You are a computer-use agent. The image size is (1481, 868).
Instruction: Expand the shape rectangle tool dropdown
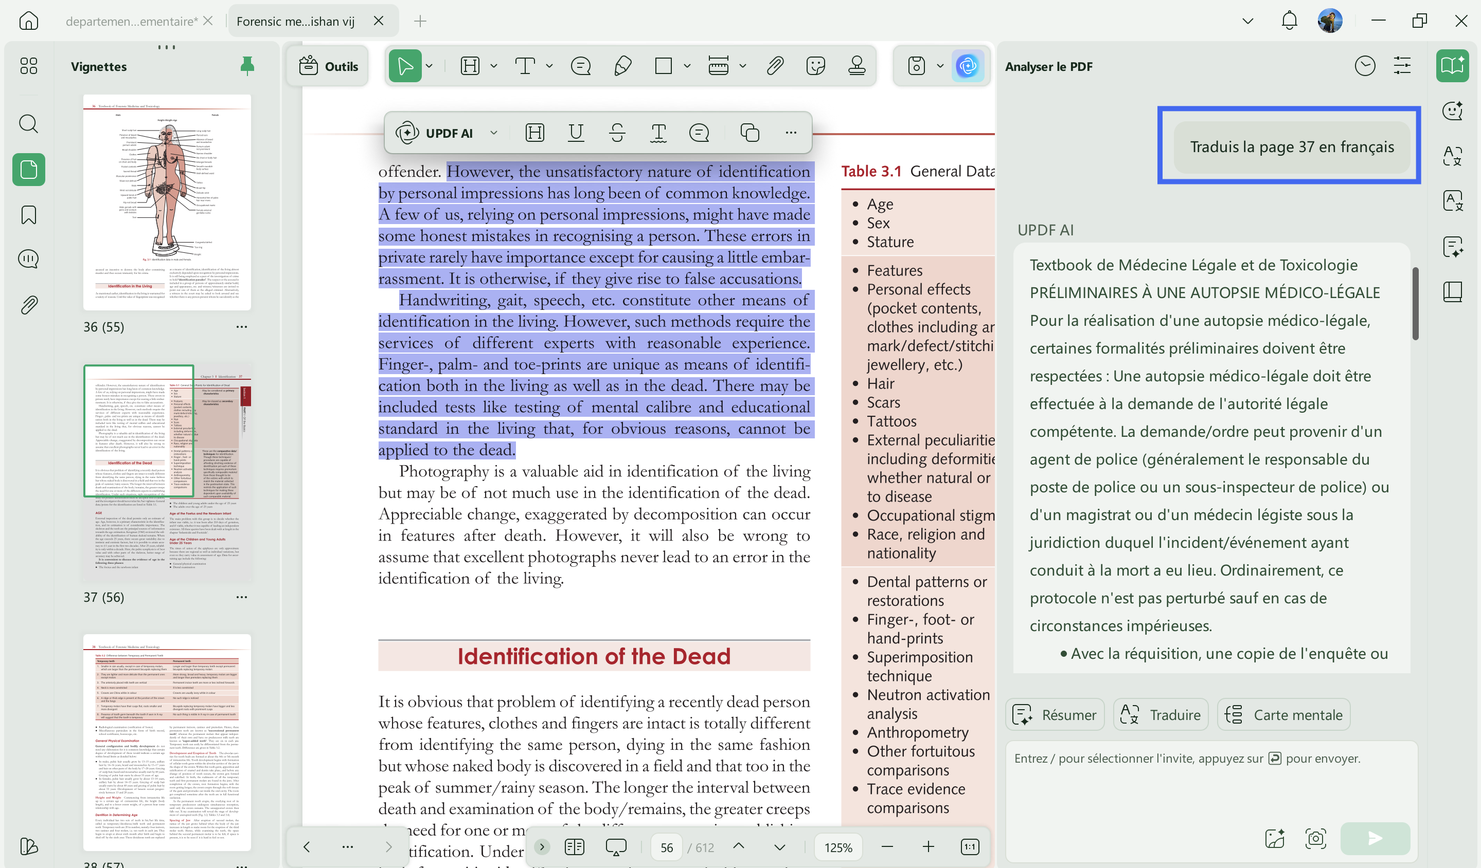pyautogui.click(x=687, y=66)
